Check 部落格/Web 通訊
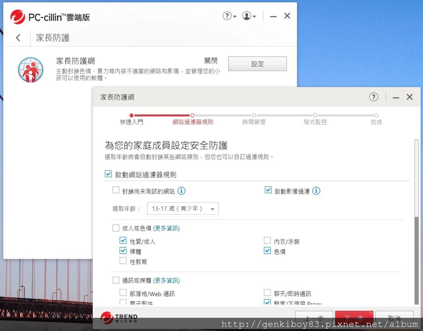The height and width of the screenshot is (331, 423). click(x=123, y=293)
